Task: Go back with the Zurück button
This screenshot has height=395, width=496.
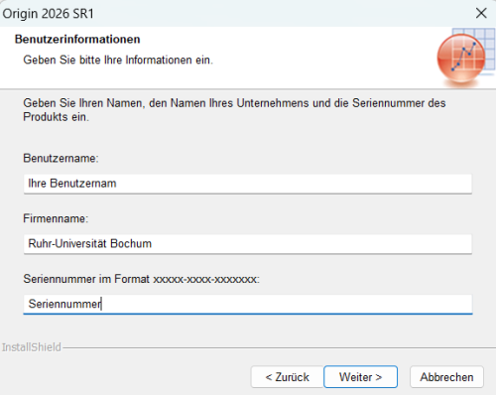Action: click(x=287, y=377)
